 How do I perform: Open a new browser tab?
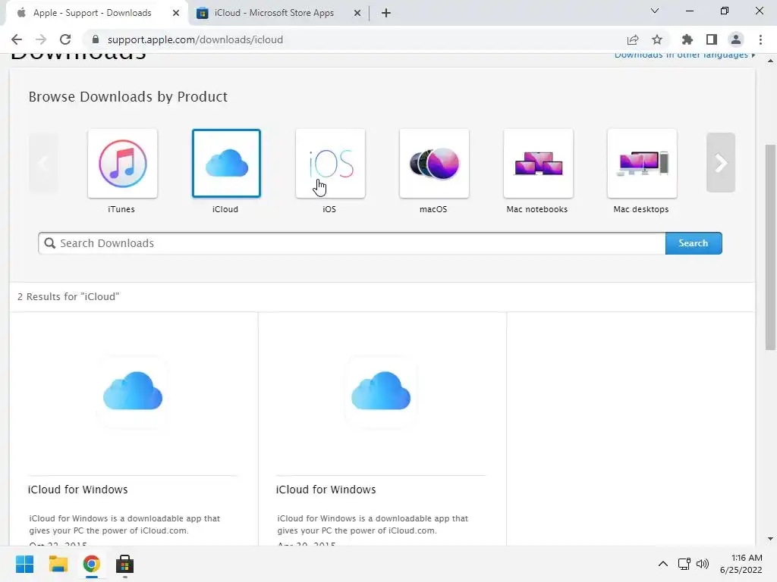[x=386, y=13]
